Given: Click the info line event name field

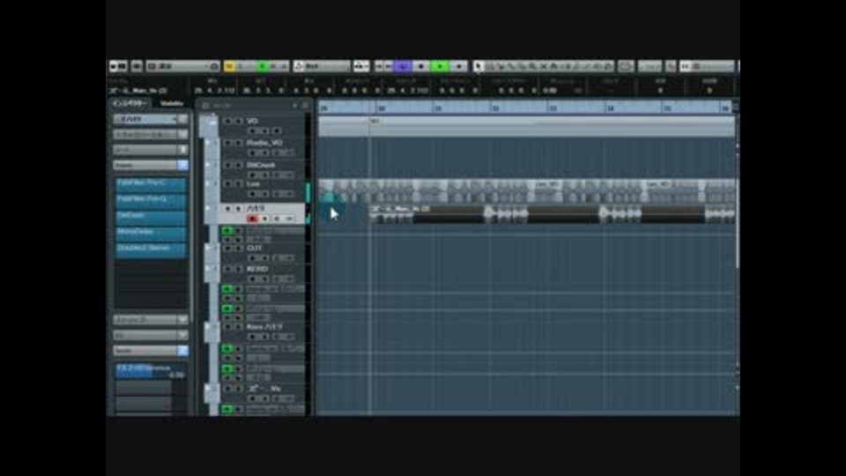Looking at the screenshot, I should (137, 90).
